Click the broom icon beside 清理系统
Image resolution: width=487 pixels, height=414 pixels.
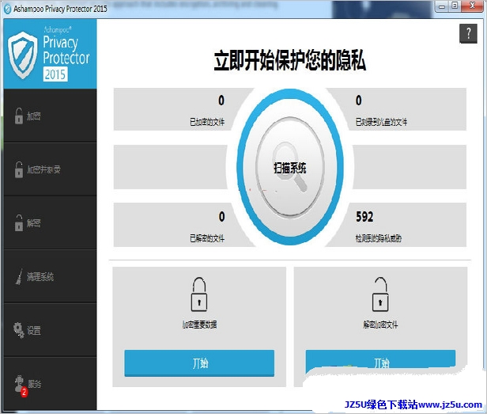click(19, 276)
